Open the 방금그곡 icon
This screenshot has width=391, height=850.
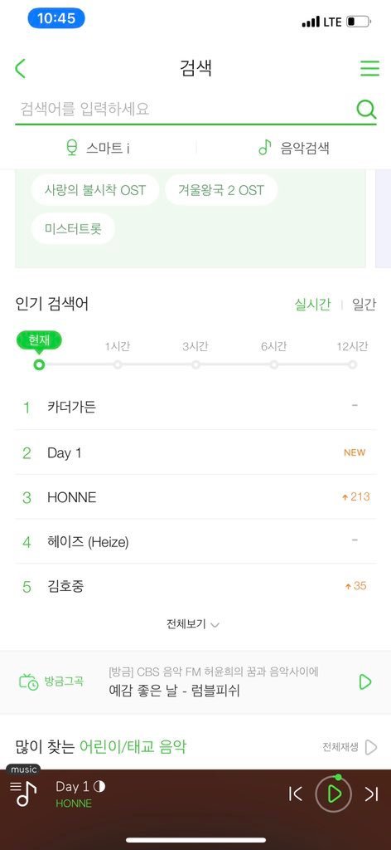pyautogui.click(x=29, y=681)
